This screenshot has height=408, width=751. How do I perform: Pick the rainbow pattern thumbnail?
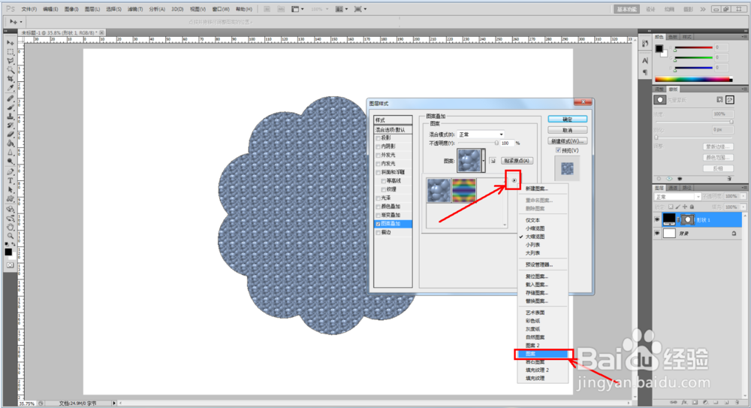(464, 190)
